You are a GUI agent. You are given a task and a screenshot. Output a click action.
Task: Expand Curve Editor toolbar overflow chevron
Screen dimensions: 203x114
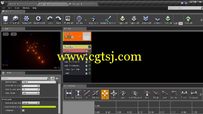pyautogui.click(x=201, y=94)
